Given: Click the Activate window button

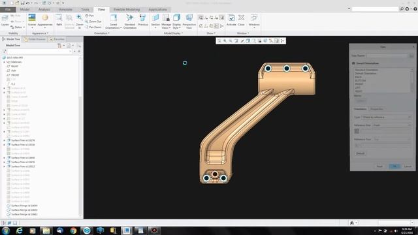Looking at the screenshot, I should [231, 20].
